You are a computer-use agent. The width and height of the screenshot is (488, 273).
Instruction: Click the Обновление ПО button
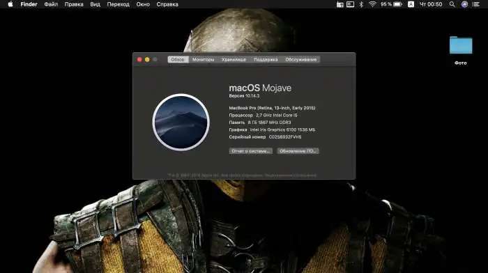coord(298,151)
